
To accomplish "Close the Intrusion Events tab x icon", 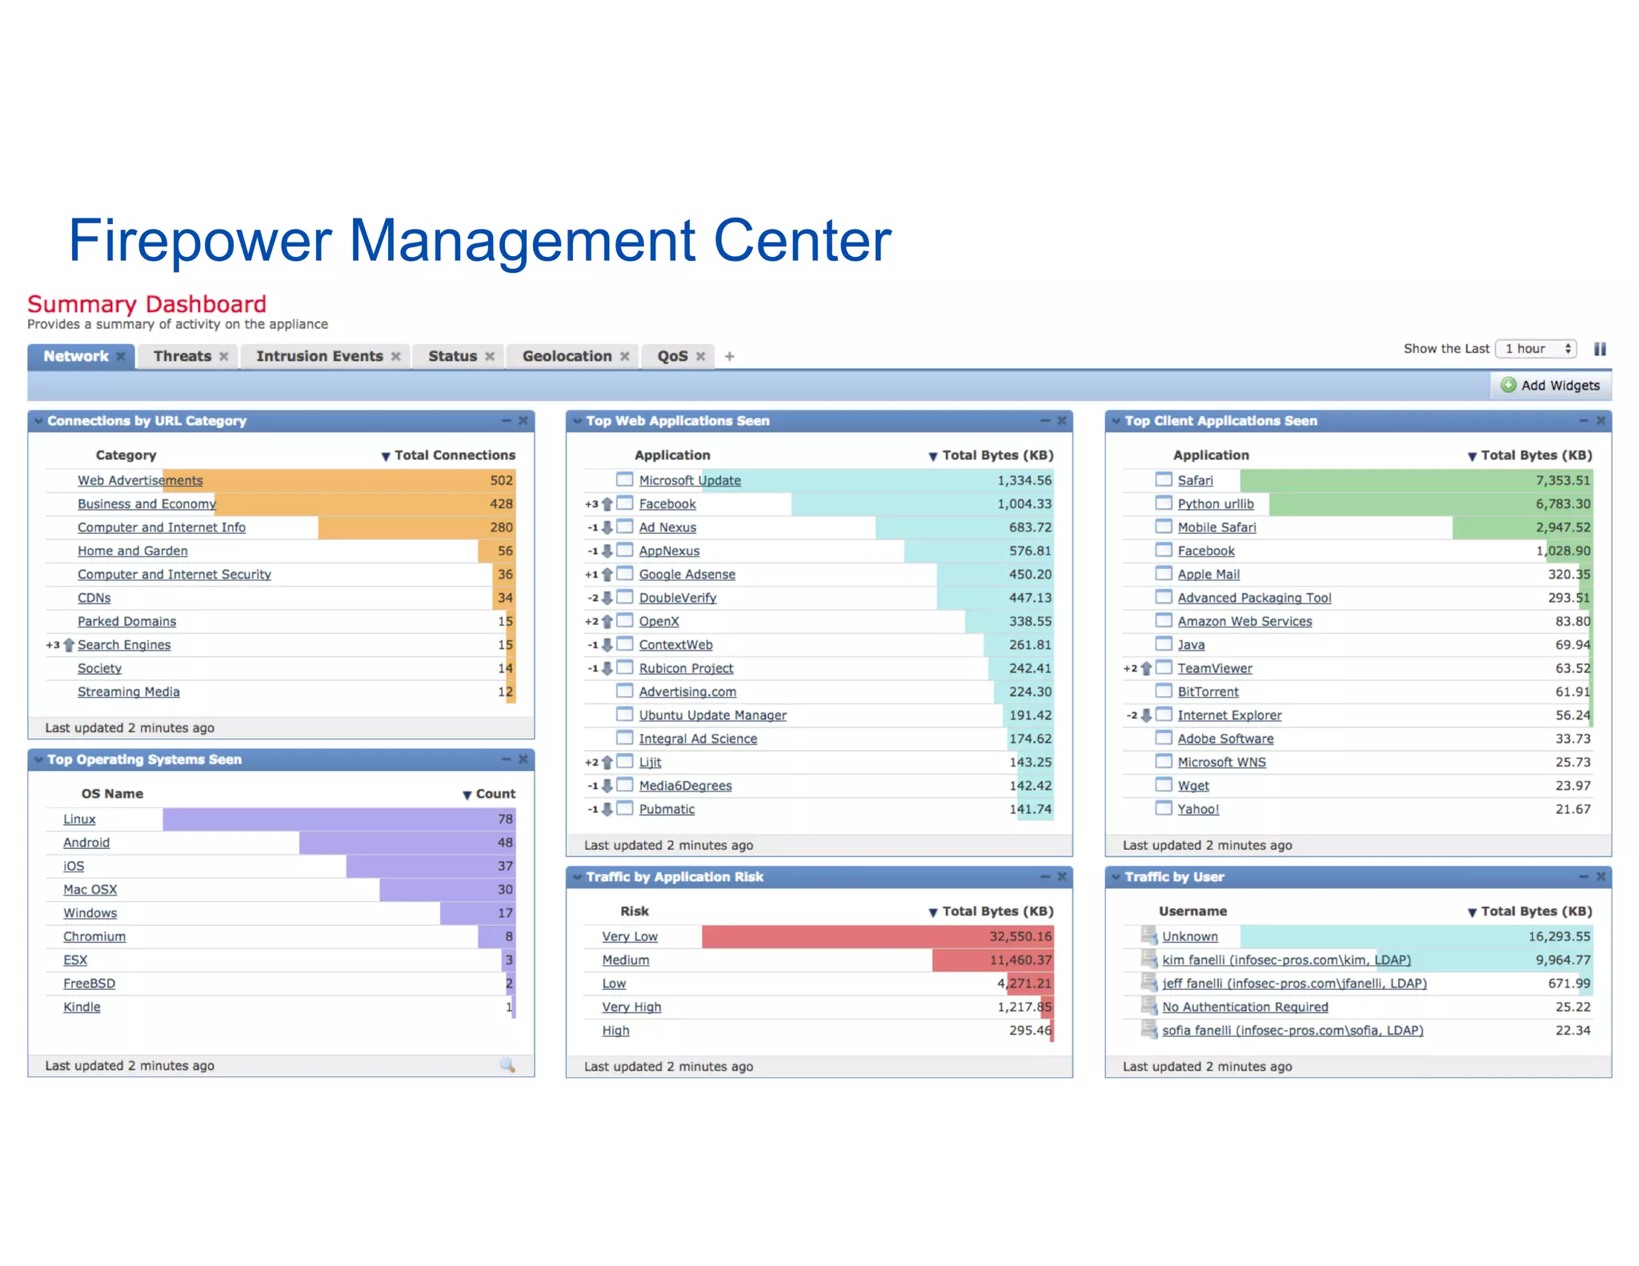I will pyautogui.click(x=395, y=356).
